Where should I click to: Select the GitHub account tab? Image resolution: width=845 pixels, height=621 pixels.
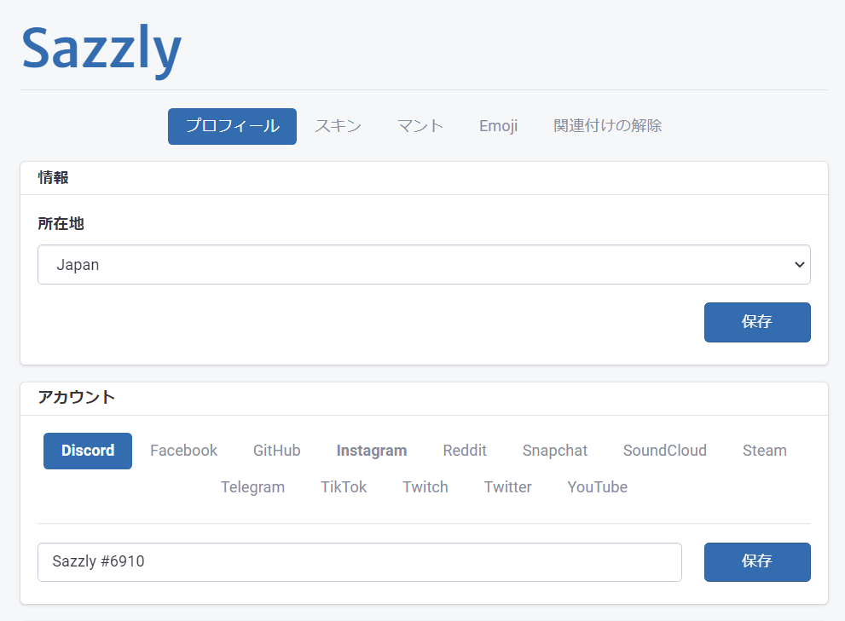click(277, 451)
